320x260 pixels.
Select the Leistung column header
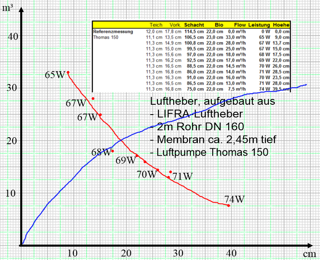point(258,25)
